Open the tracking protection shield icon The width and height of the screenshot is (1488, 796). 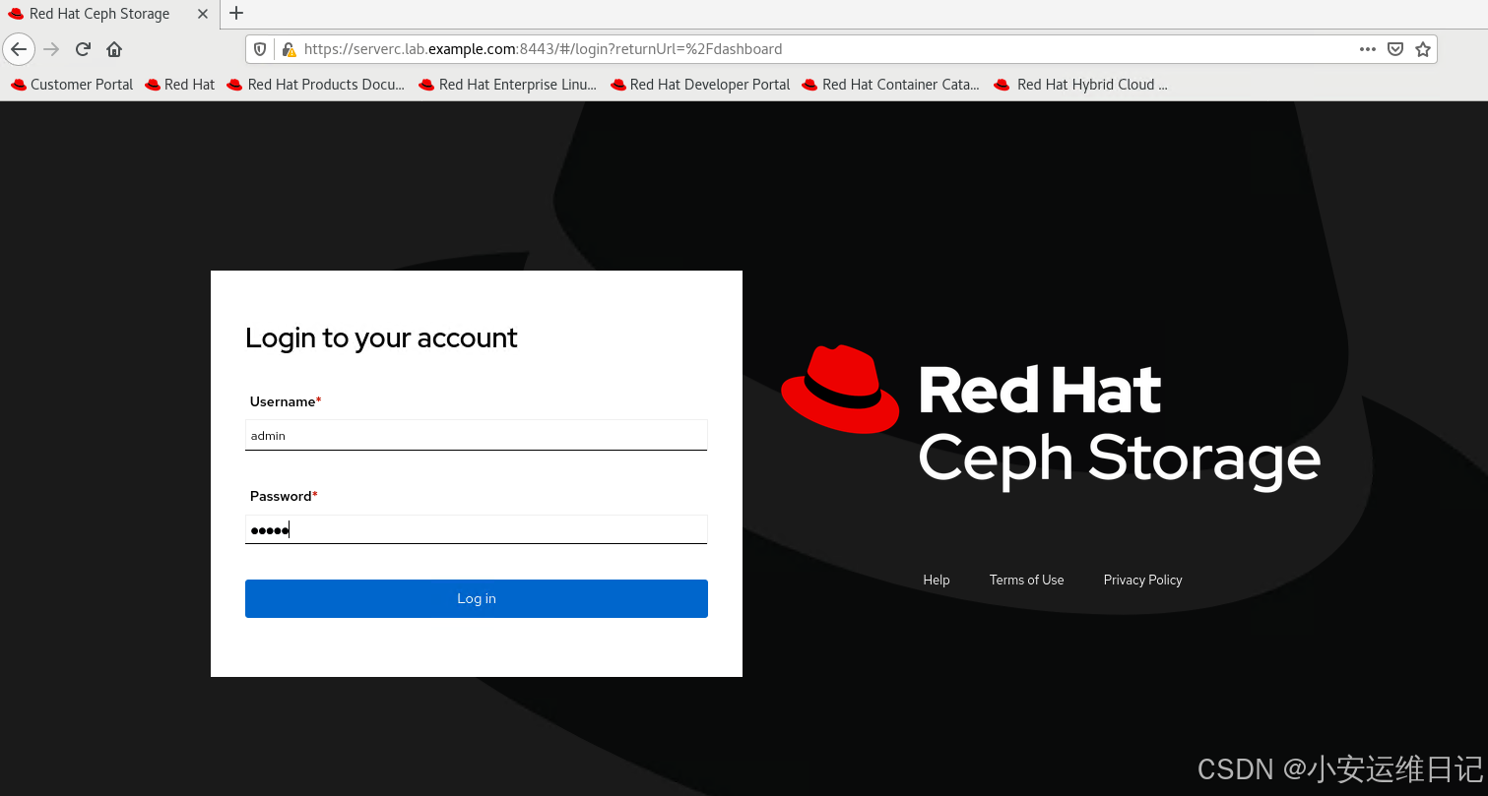pos(260,49)
